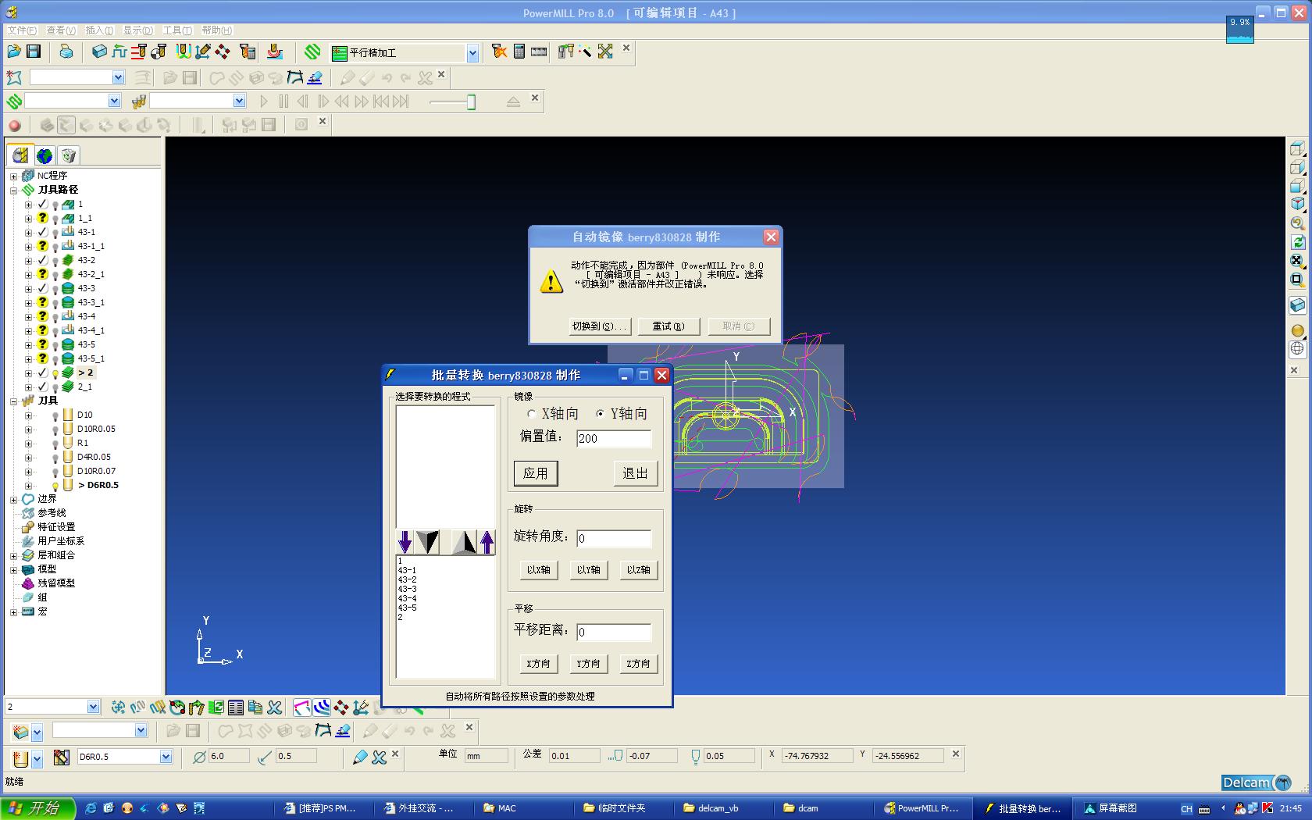Print using the printer icon
This screenshot has width=1312, height=820.
[66, 52]
